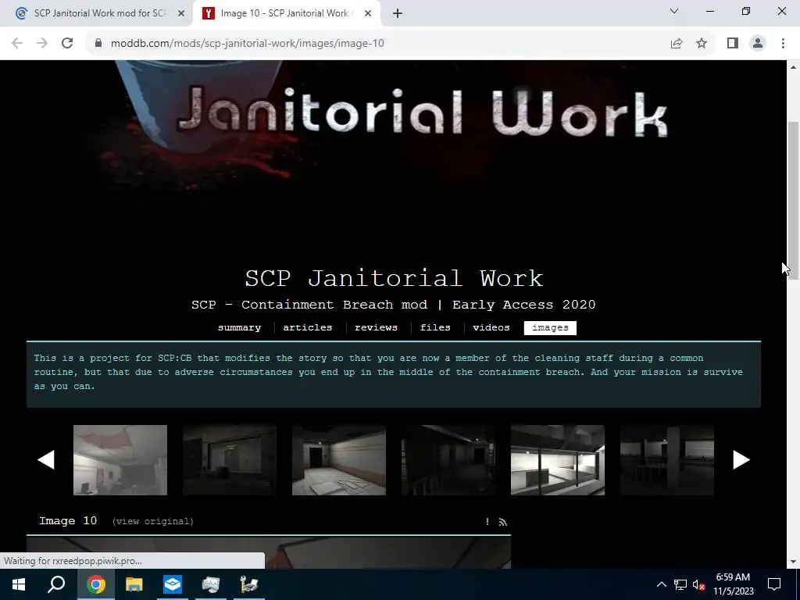The height and width of the screenshot is (600, 800).
Task: Open the second dark room thumbnail
Action: pyautogui.click(x=230, y=459)
